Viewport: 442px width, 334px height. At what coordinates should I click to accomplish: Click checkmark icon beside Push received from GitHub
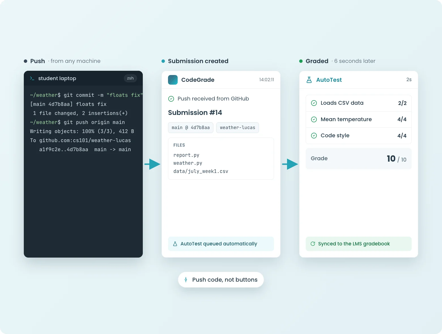171,99
